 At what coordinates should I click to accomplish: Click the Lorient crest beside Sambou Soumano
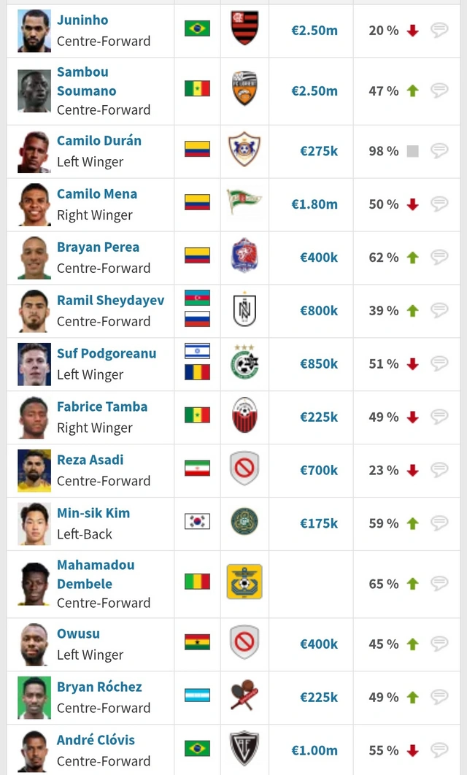click(244, 88)
